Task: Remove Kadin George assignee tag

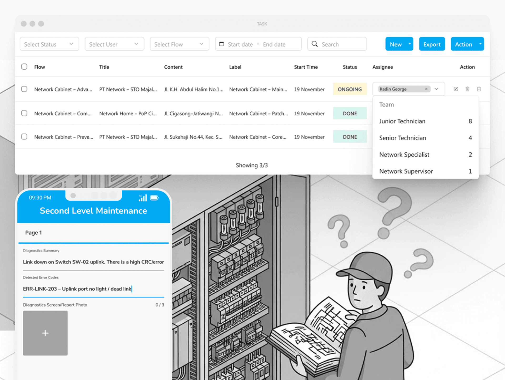Action: point(426,89)
